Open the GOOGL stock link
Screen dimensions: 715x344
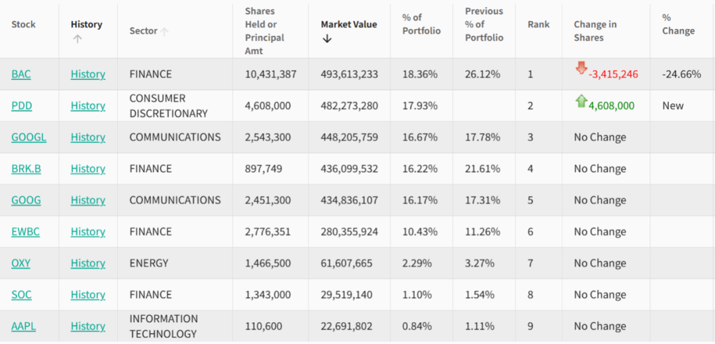[x=28, y=137]
